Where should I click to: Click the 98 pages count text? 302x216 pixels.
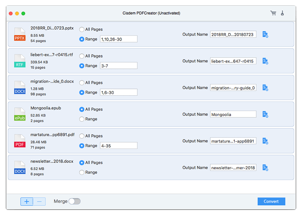[x=38, y=94]
